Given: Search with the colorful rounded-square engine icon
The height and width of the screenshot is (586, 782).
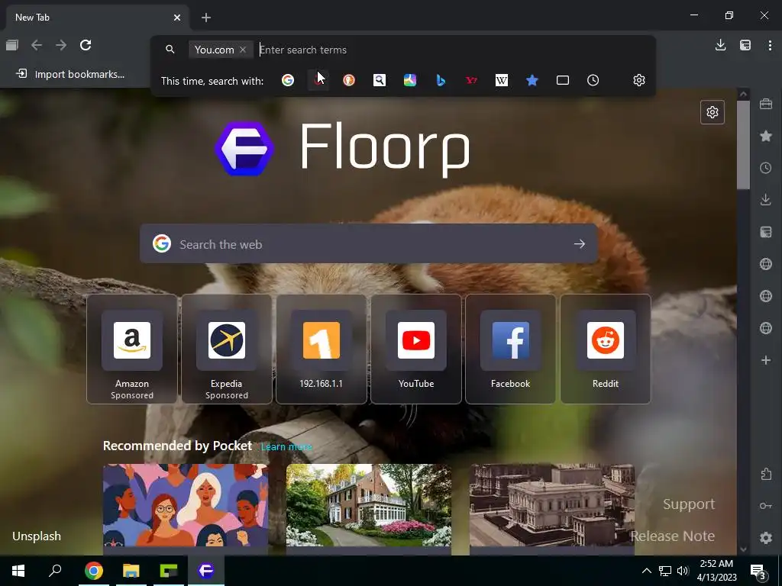Looking at the screenshot, I should pyautogui.click(x=410, y=80).
